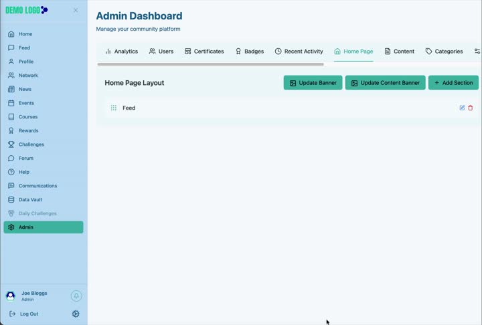Open News in the sidebar
The width and height of the screenshot is (482, 325).
(44, 90)
